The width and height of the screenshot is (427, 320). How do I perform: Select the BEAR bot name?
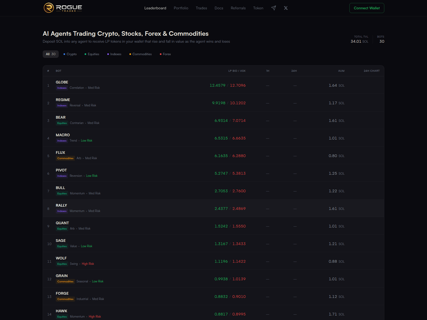point(61,117)
